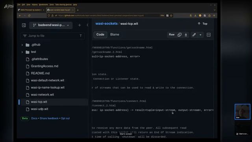Open the Help menu

[75, 5]
